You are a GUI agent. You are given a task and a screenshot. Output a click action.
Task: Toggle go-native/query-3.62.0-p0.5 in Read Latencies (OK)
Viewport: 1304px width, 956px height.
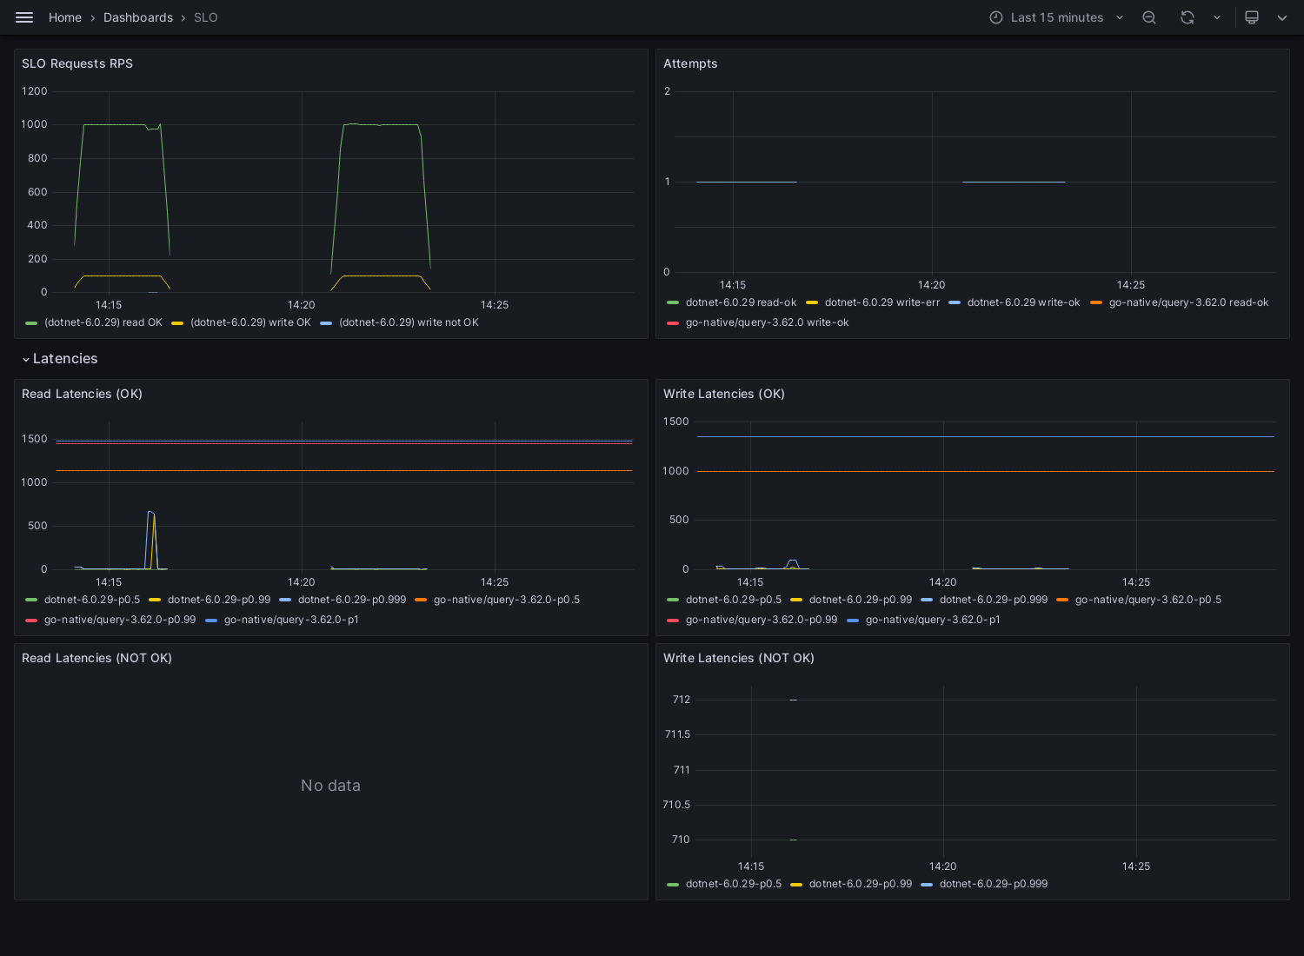[x=507, y=600]
